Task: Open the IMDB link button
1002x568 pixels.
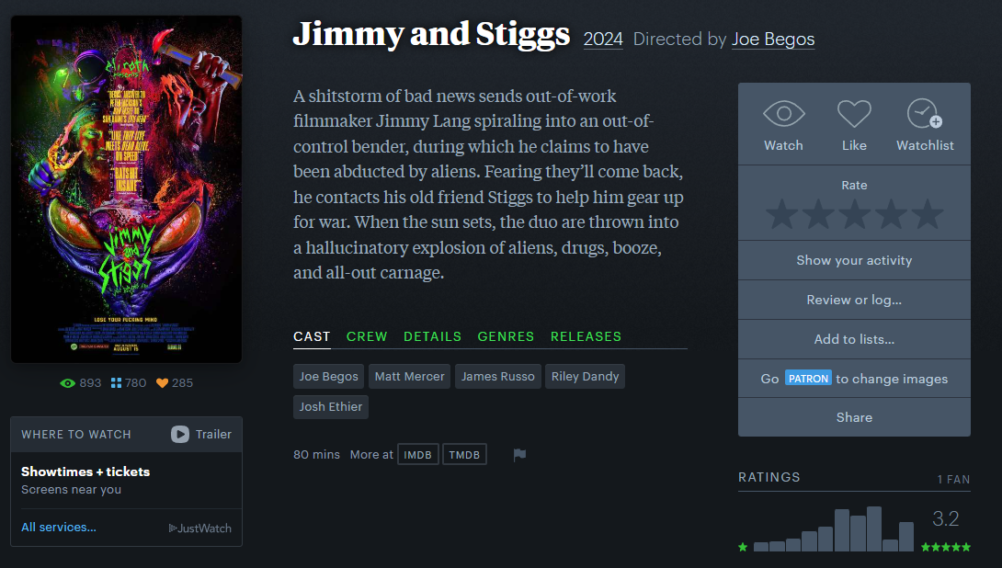Action: click(417, 455)
